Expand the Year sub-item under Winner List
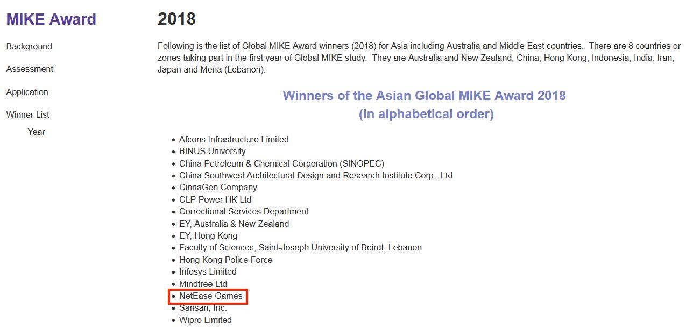The width and height of the screenshot is (693, 330). click(x=36, y=132)
